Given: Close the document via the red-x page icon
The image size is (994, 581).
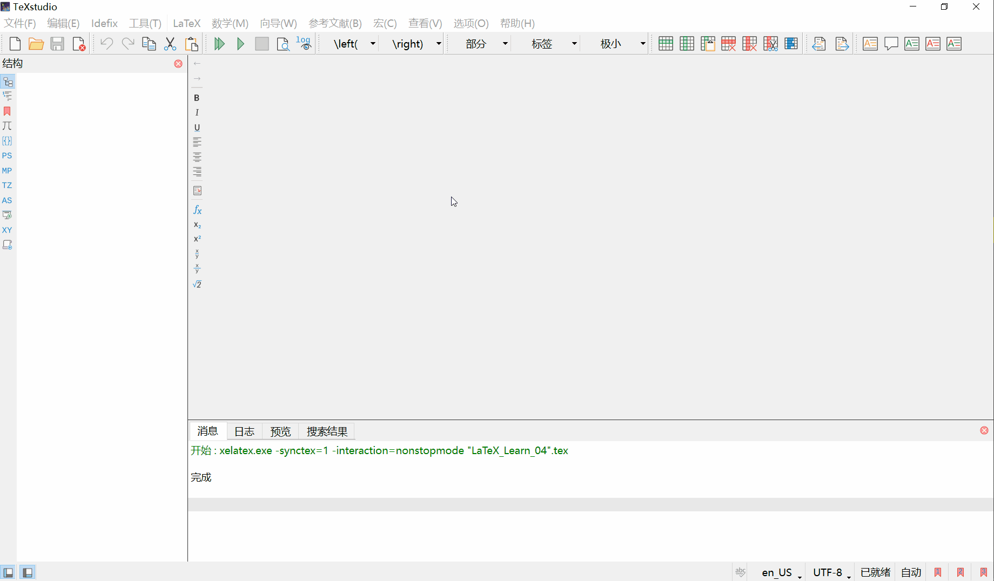Looking at the screenshot, I should tap(79, 44).
